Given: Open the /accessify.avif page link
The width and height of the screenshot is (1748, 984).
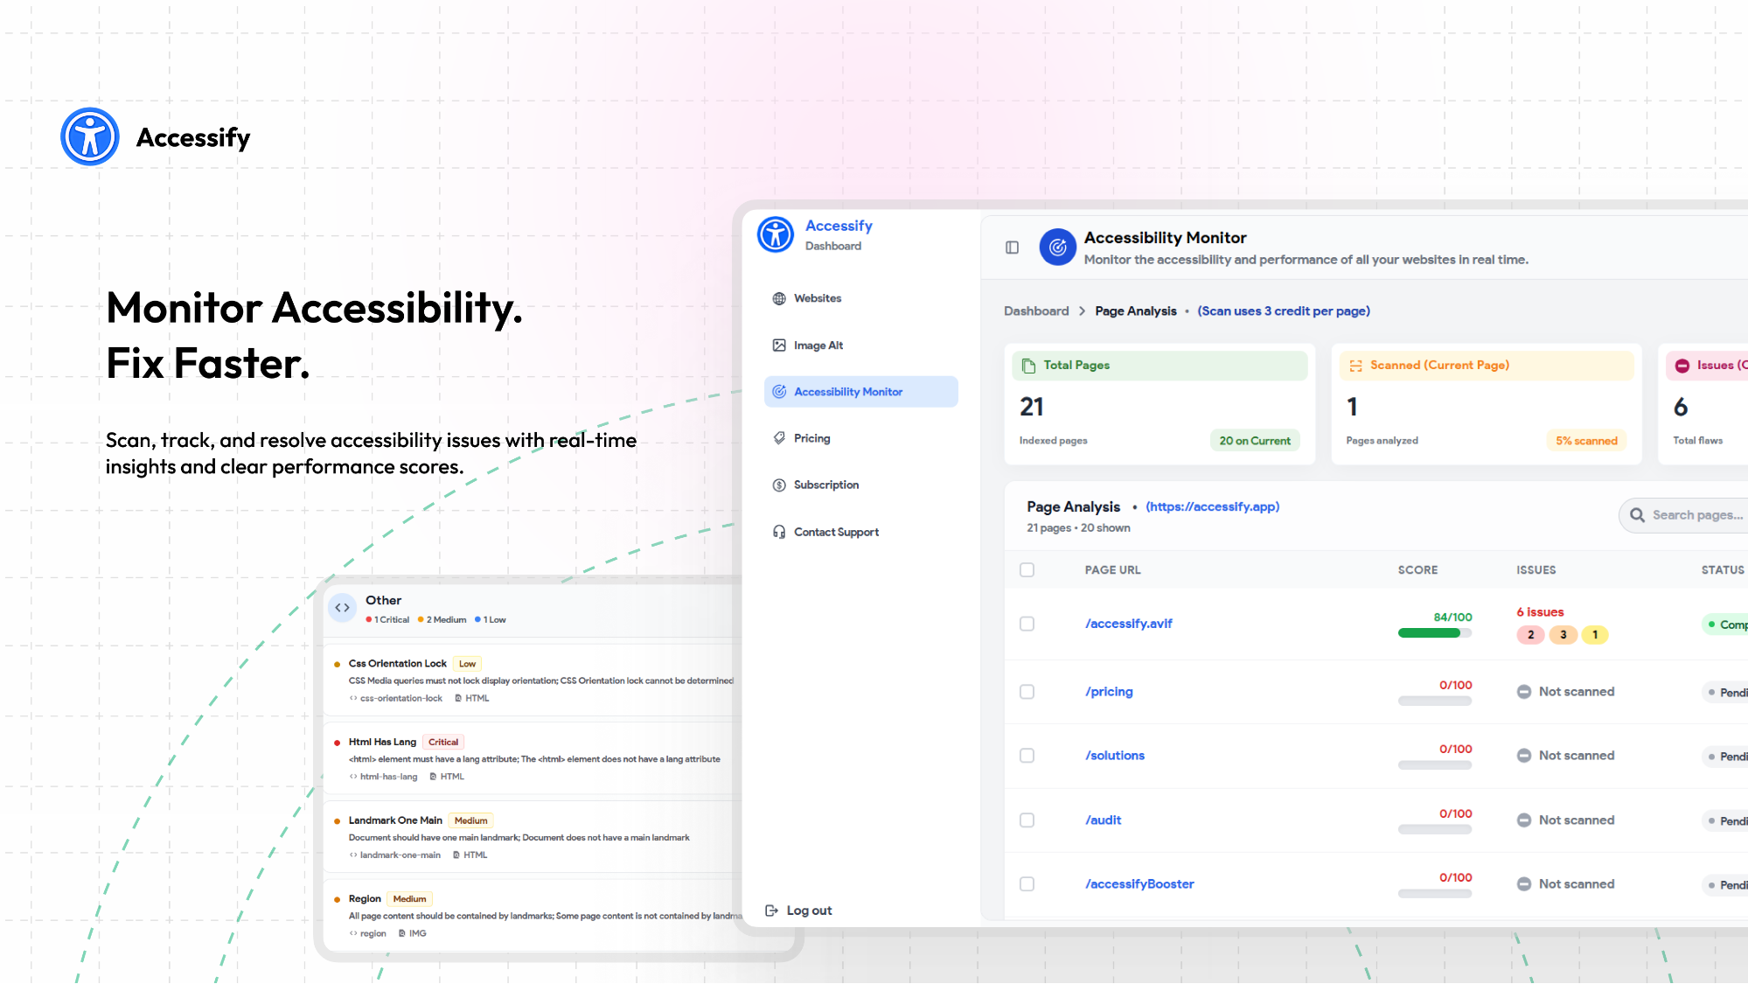Looking at the screenshot, I should [1128, 624].
